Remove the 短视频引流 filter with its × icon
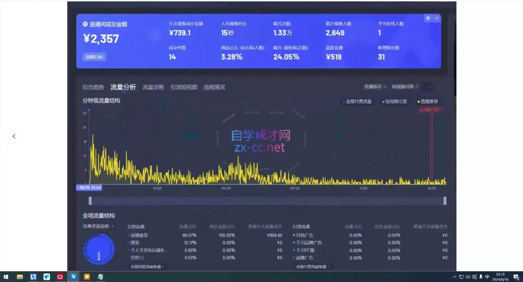Viewport: 523px width, 282px height. [417, 87]
